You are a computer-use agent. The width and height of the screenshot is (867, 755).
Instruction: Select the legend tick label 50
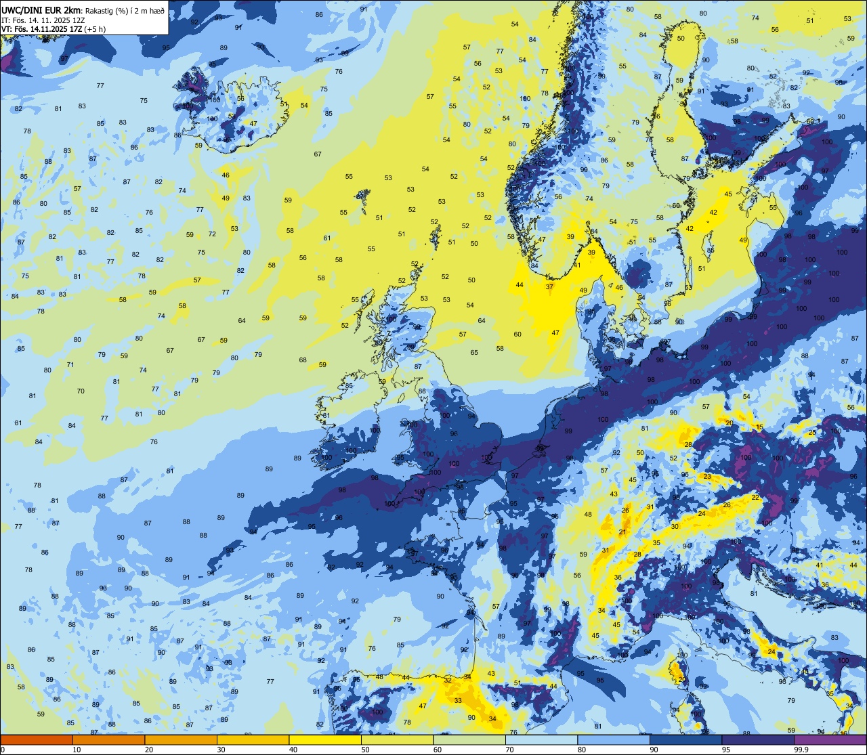pos(365,750)
